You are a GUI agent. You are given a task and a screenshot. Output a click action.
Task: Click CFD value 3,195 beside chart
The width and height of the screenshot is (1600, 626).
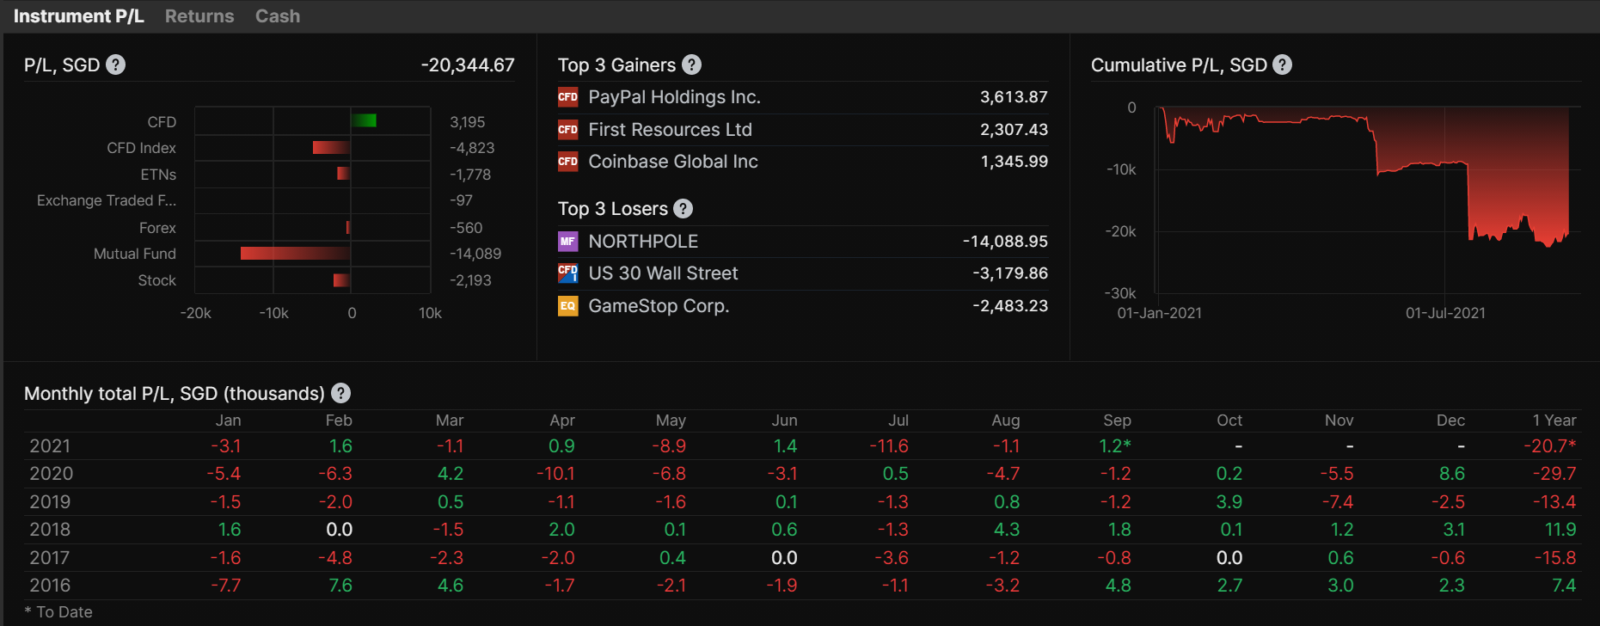pyautogui.click(x=468, y=122)
